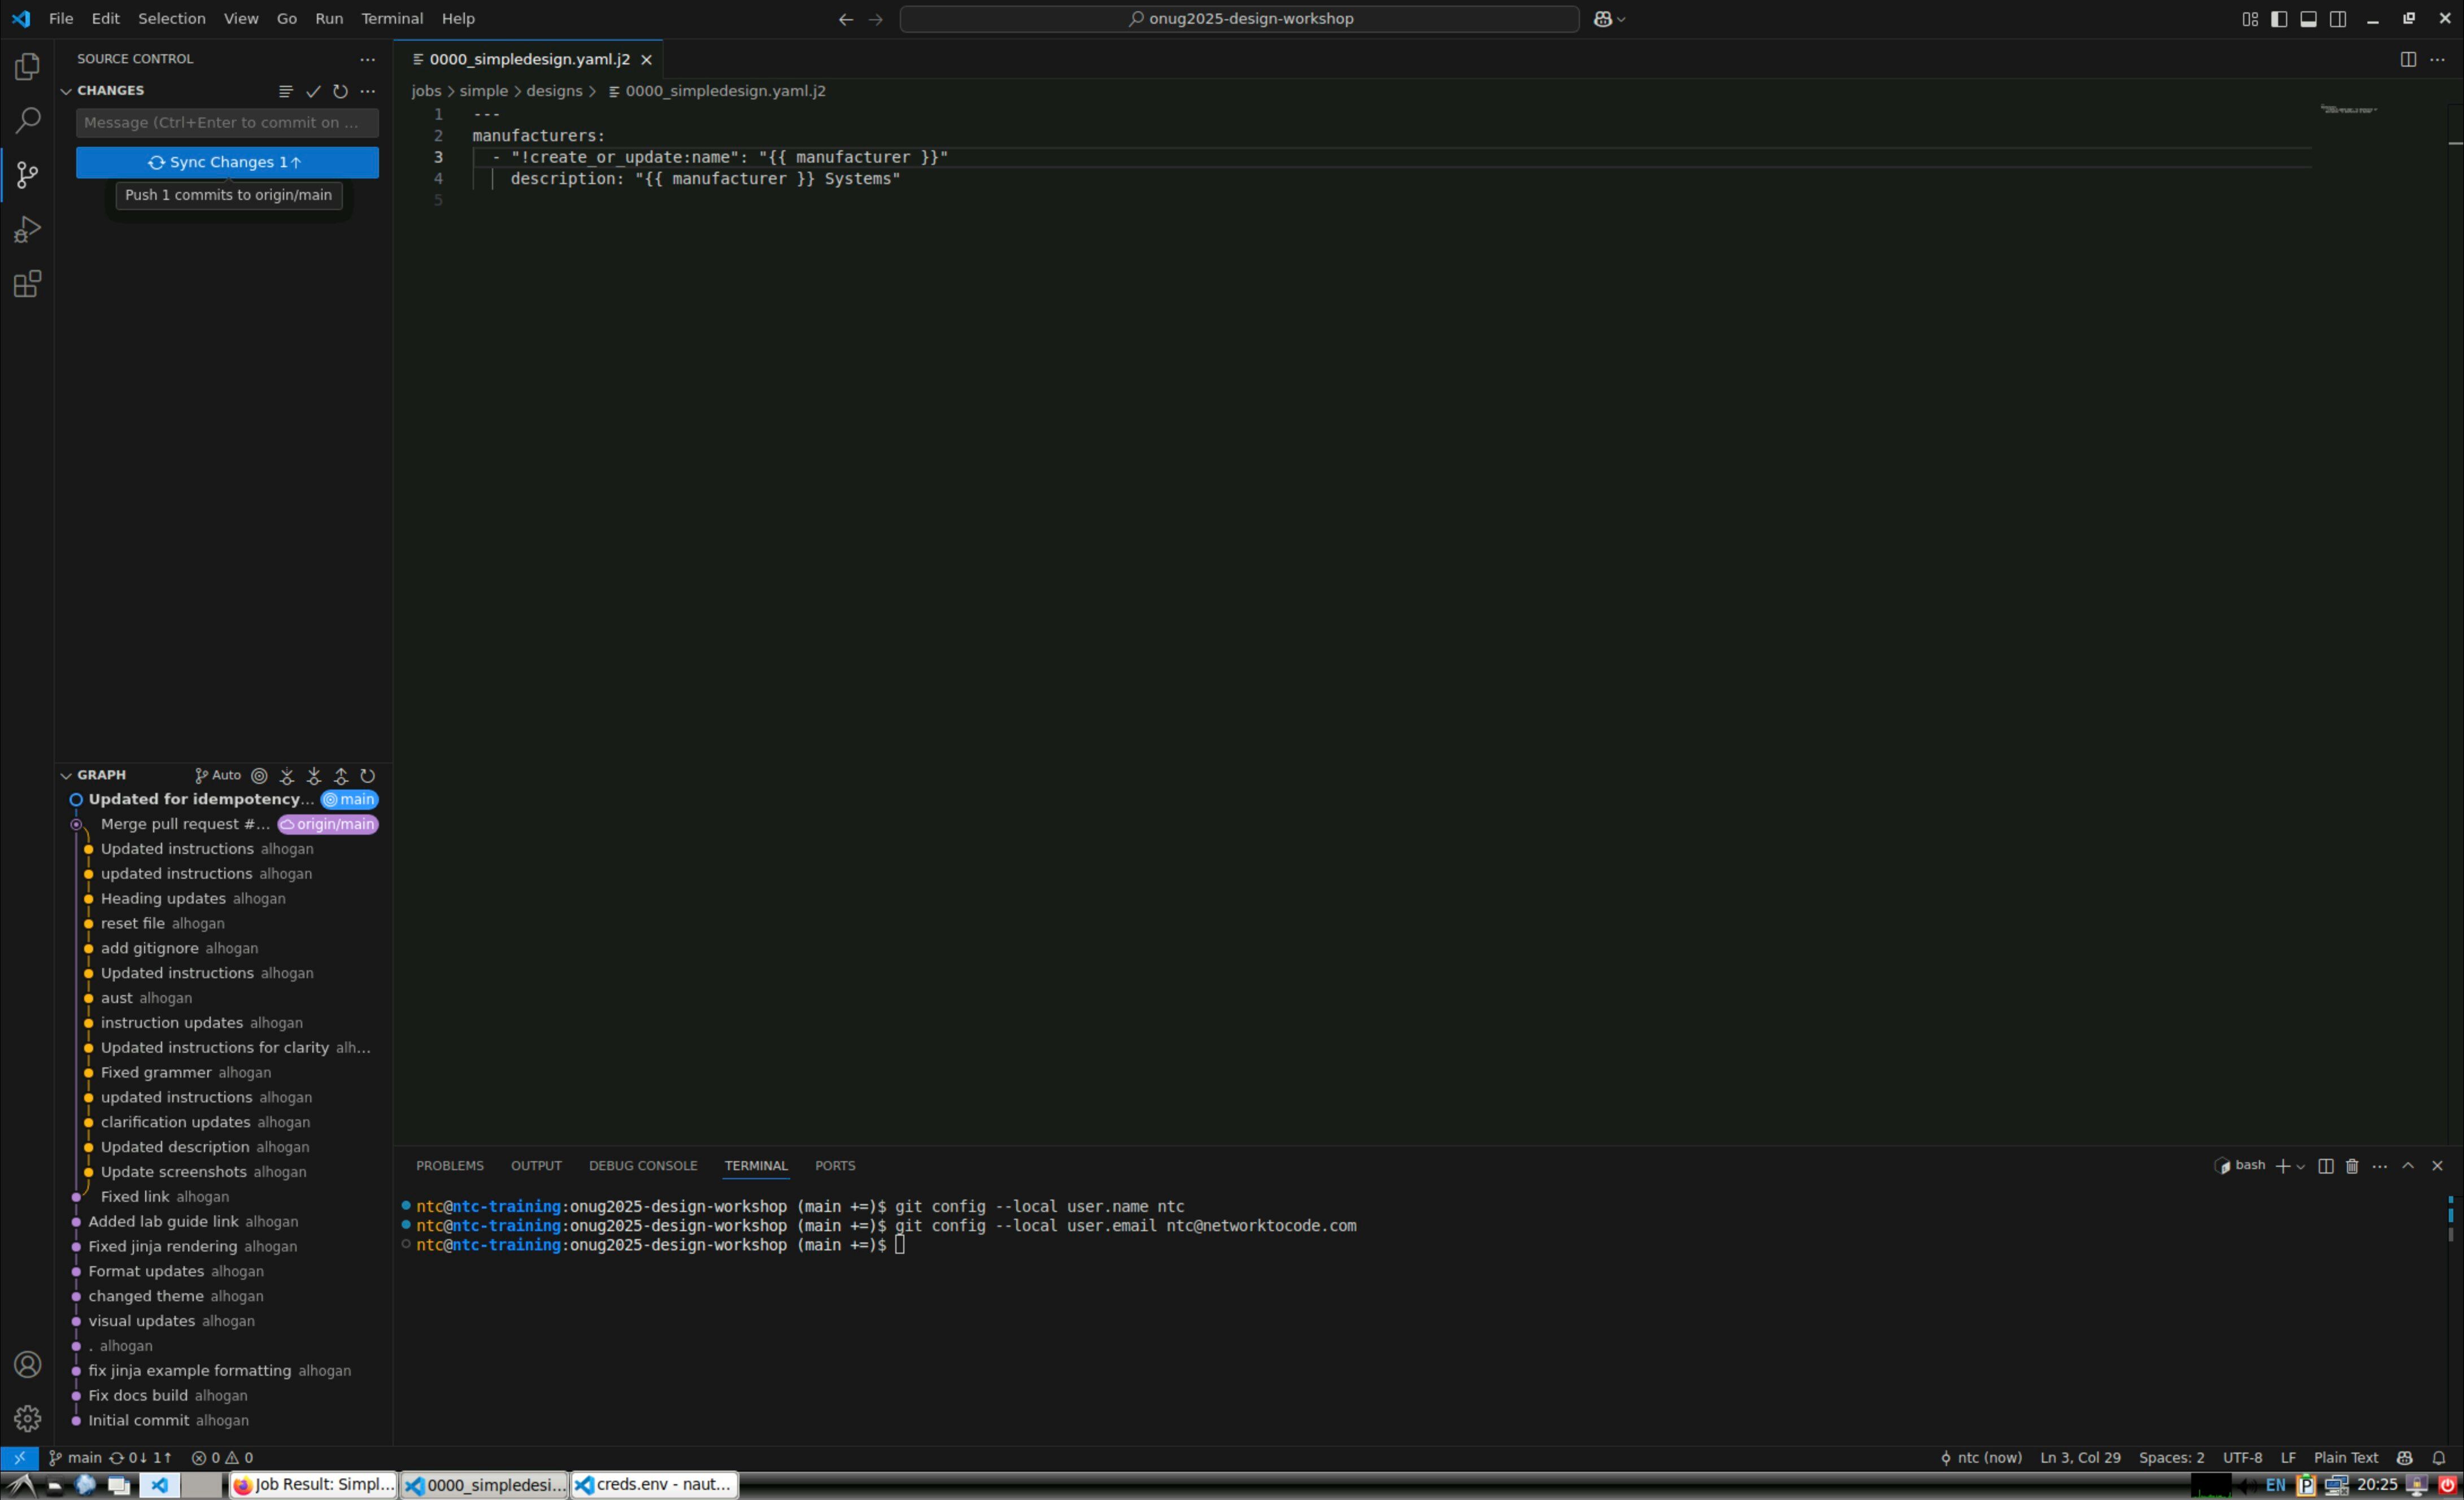Open the new terminal profile dropdown arrow

(x=2301, y=1167)
